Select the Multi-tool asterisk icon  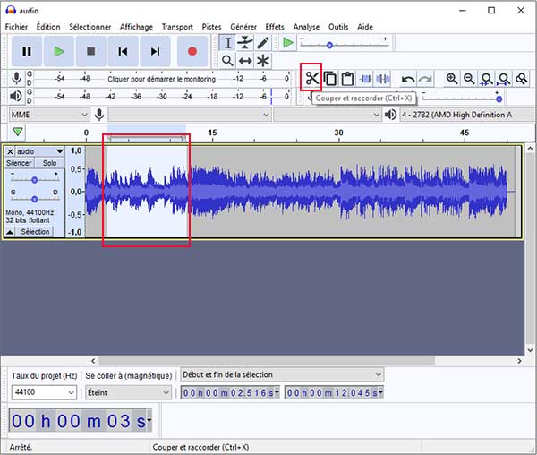(x=263, y=61)
